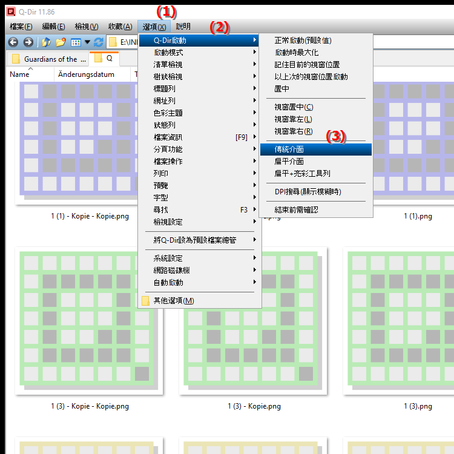Select 扁平+亮彩工具列 interface style
This screenshot has width=454, height=454.
(315, 174)
